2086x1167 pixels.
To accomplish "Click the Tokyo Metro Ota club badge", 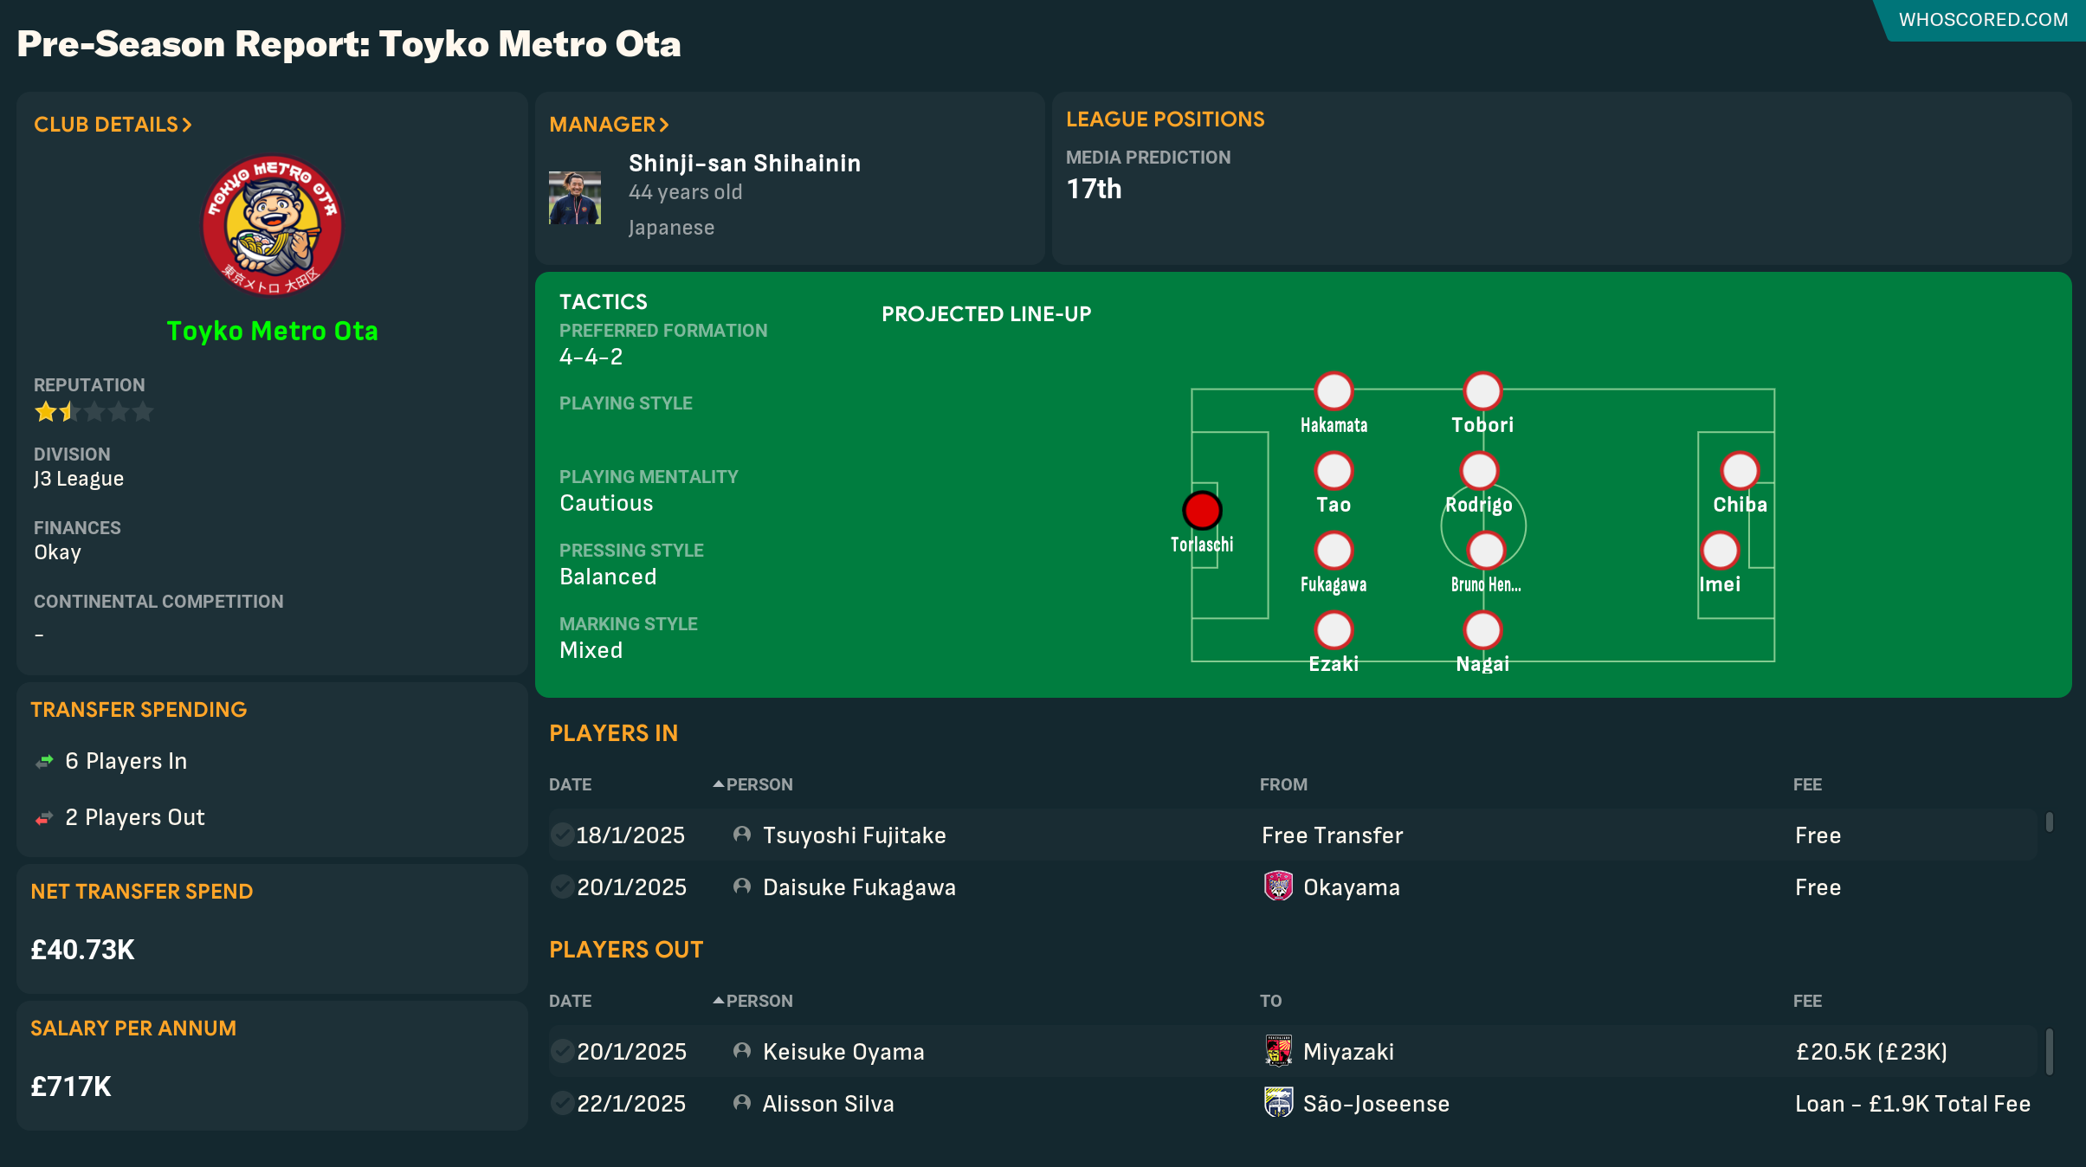I will tap(272, 225).
